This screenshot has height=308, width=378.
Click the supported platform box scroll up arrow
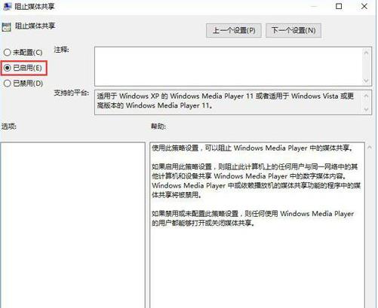pos(366,96)
